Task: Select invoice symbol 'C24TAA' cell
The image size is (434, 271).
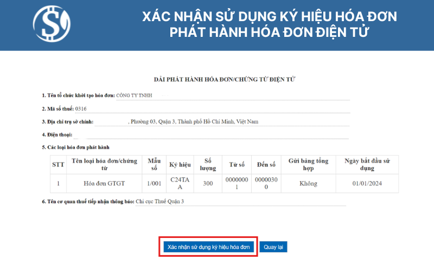Action: coord(180,183)
